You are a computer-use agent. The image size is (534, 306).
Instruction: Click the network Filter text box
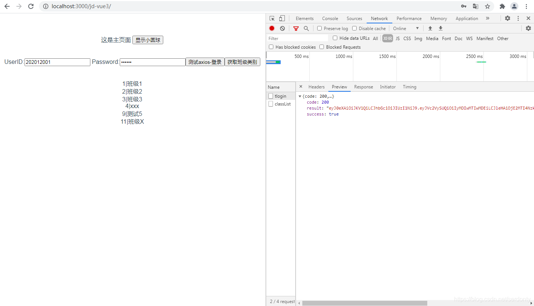297,38
